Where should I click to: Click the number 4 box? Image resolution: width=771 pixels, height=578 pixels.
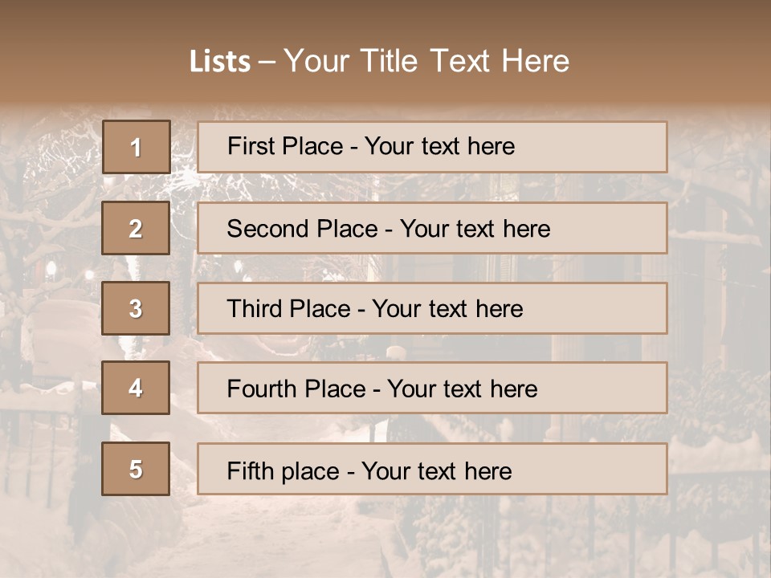[x=136, y=388]
